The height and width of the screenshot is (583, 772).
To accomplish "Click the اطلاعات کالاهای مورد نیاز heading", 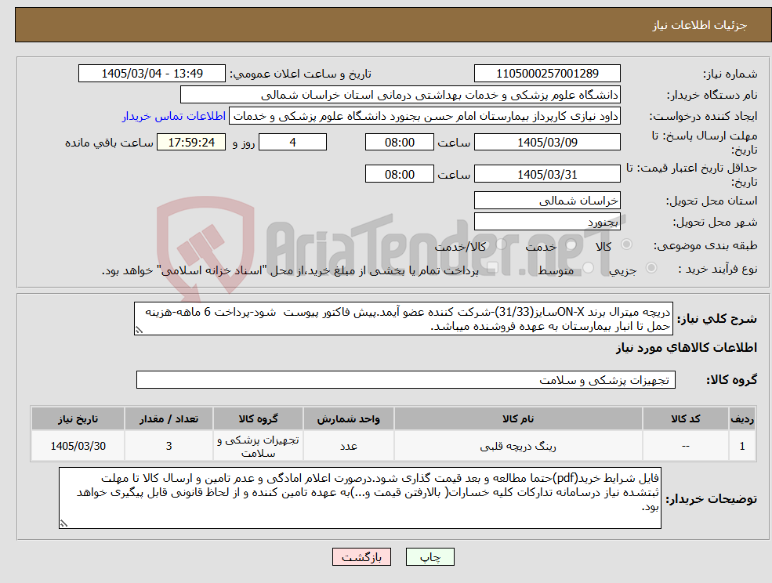I will (x=687, y=348).
